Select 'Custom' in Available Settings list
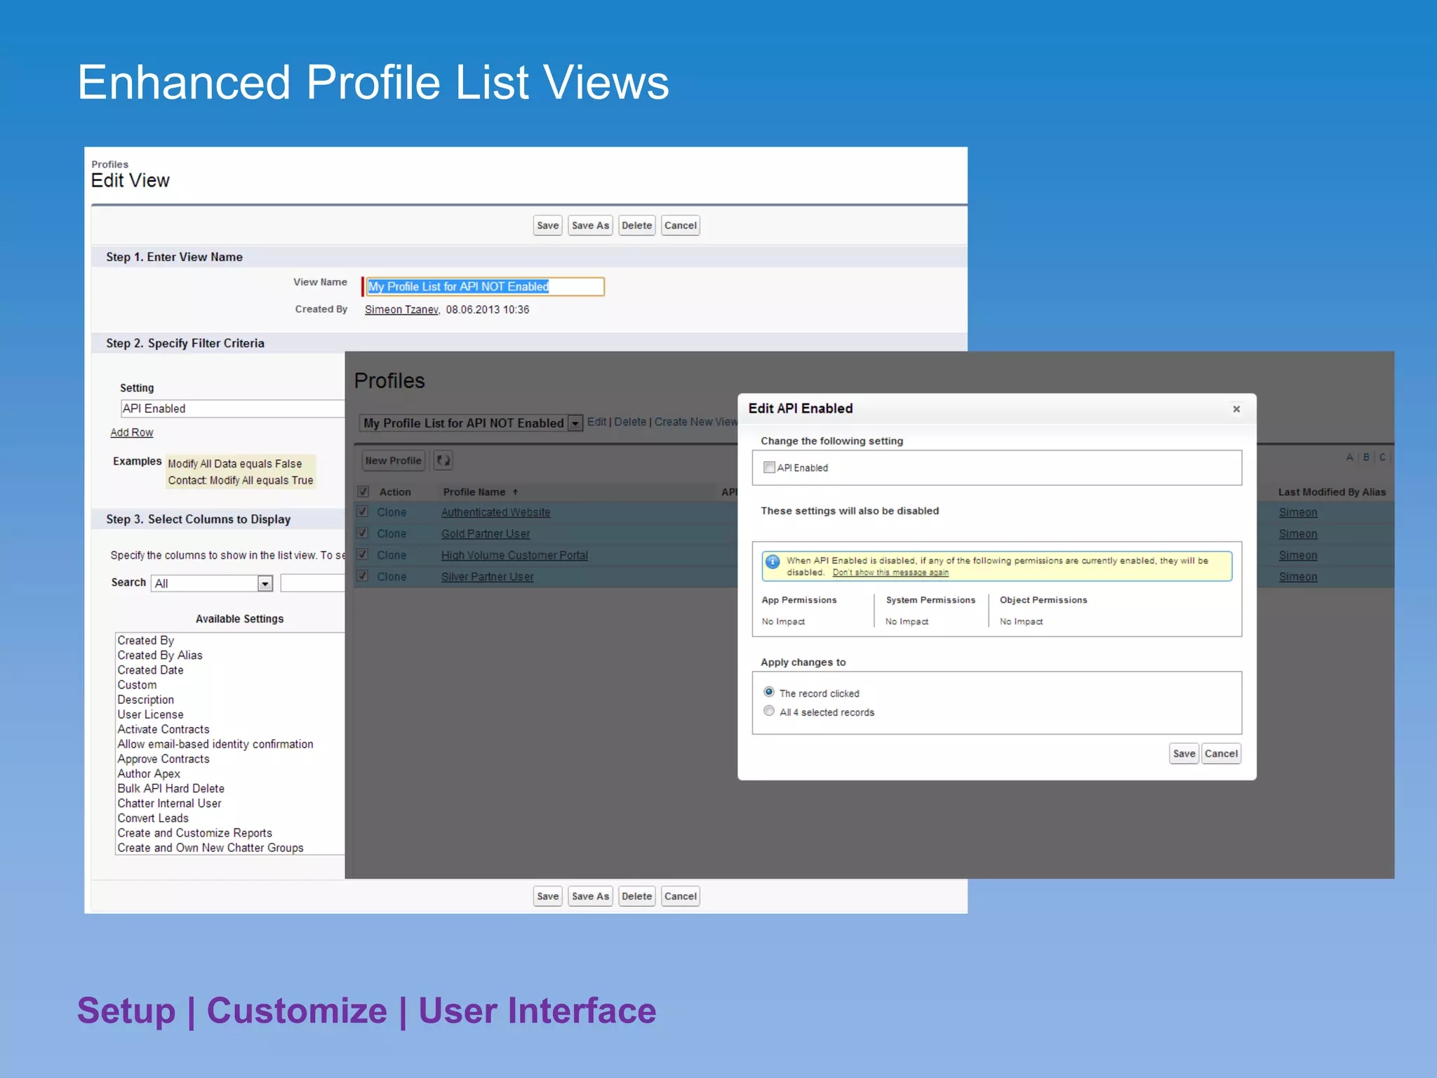Screen dimensions: 1437x1078 point(137,684)
